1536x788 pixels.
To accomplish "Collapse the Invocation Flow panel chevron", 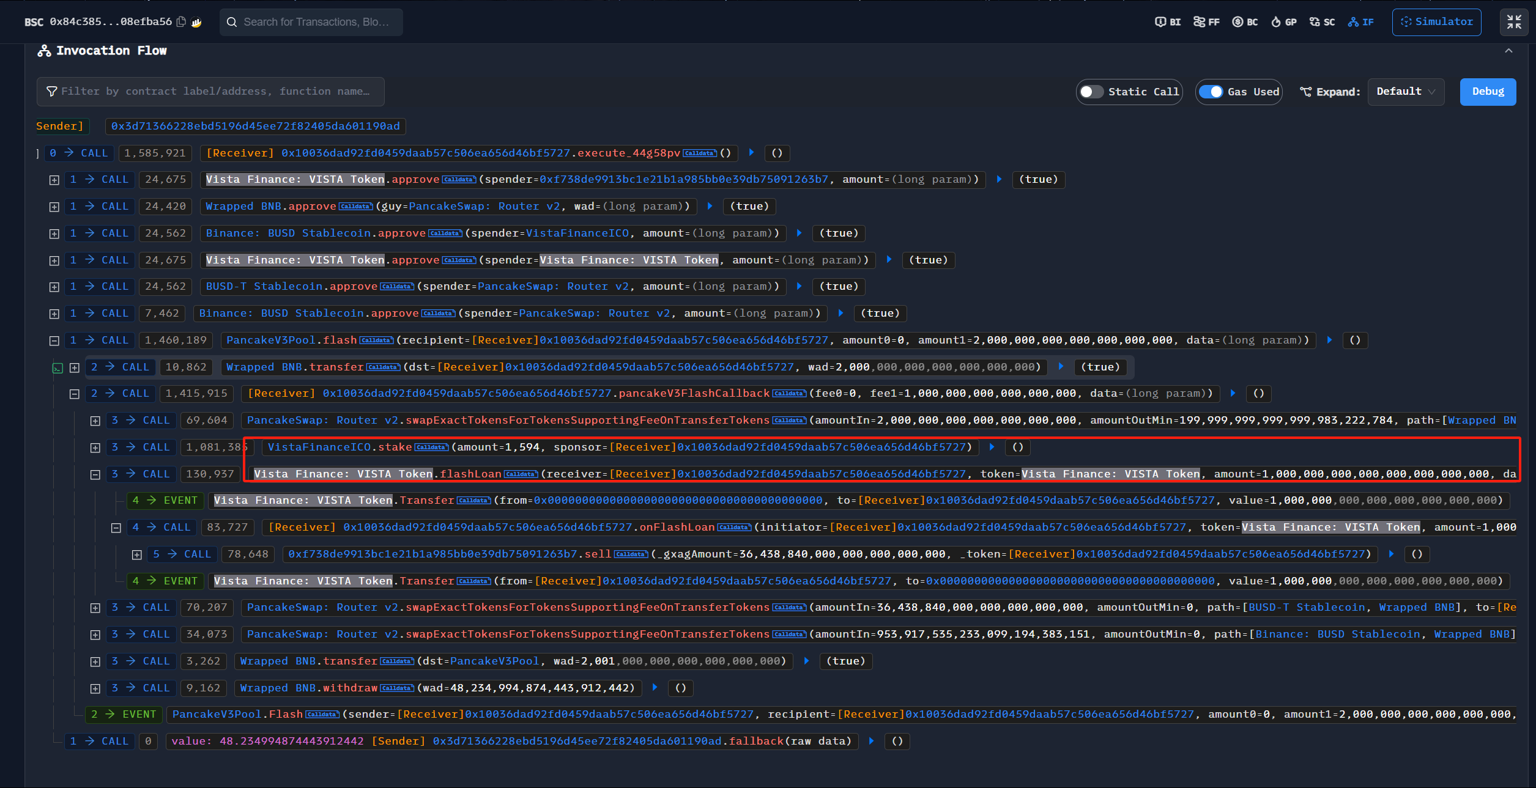I will point(1508,51).
